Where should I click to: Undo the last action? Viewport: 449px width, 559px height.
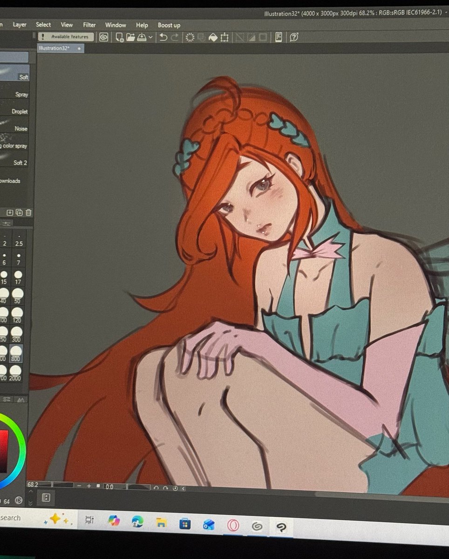click(163, 37)
